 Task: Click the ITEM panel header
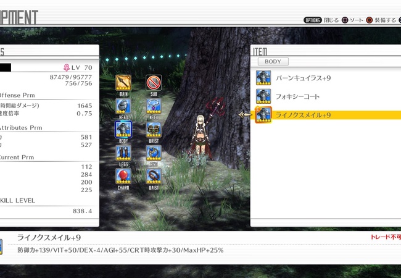point(260,52)
